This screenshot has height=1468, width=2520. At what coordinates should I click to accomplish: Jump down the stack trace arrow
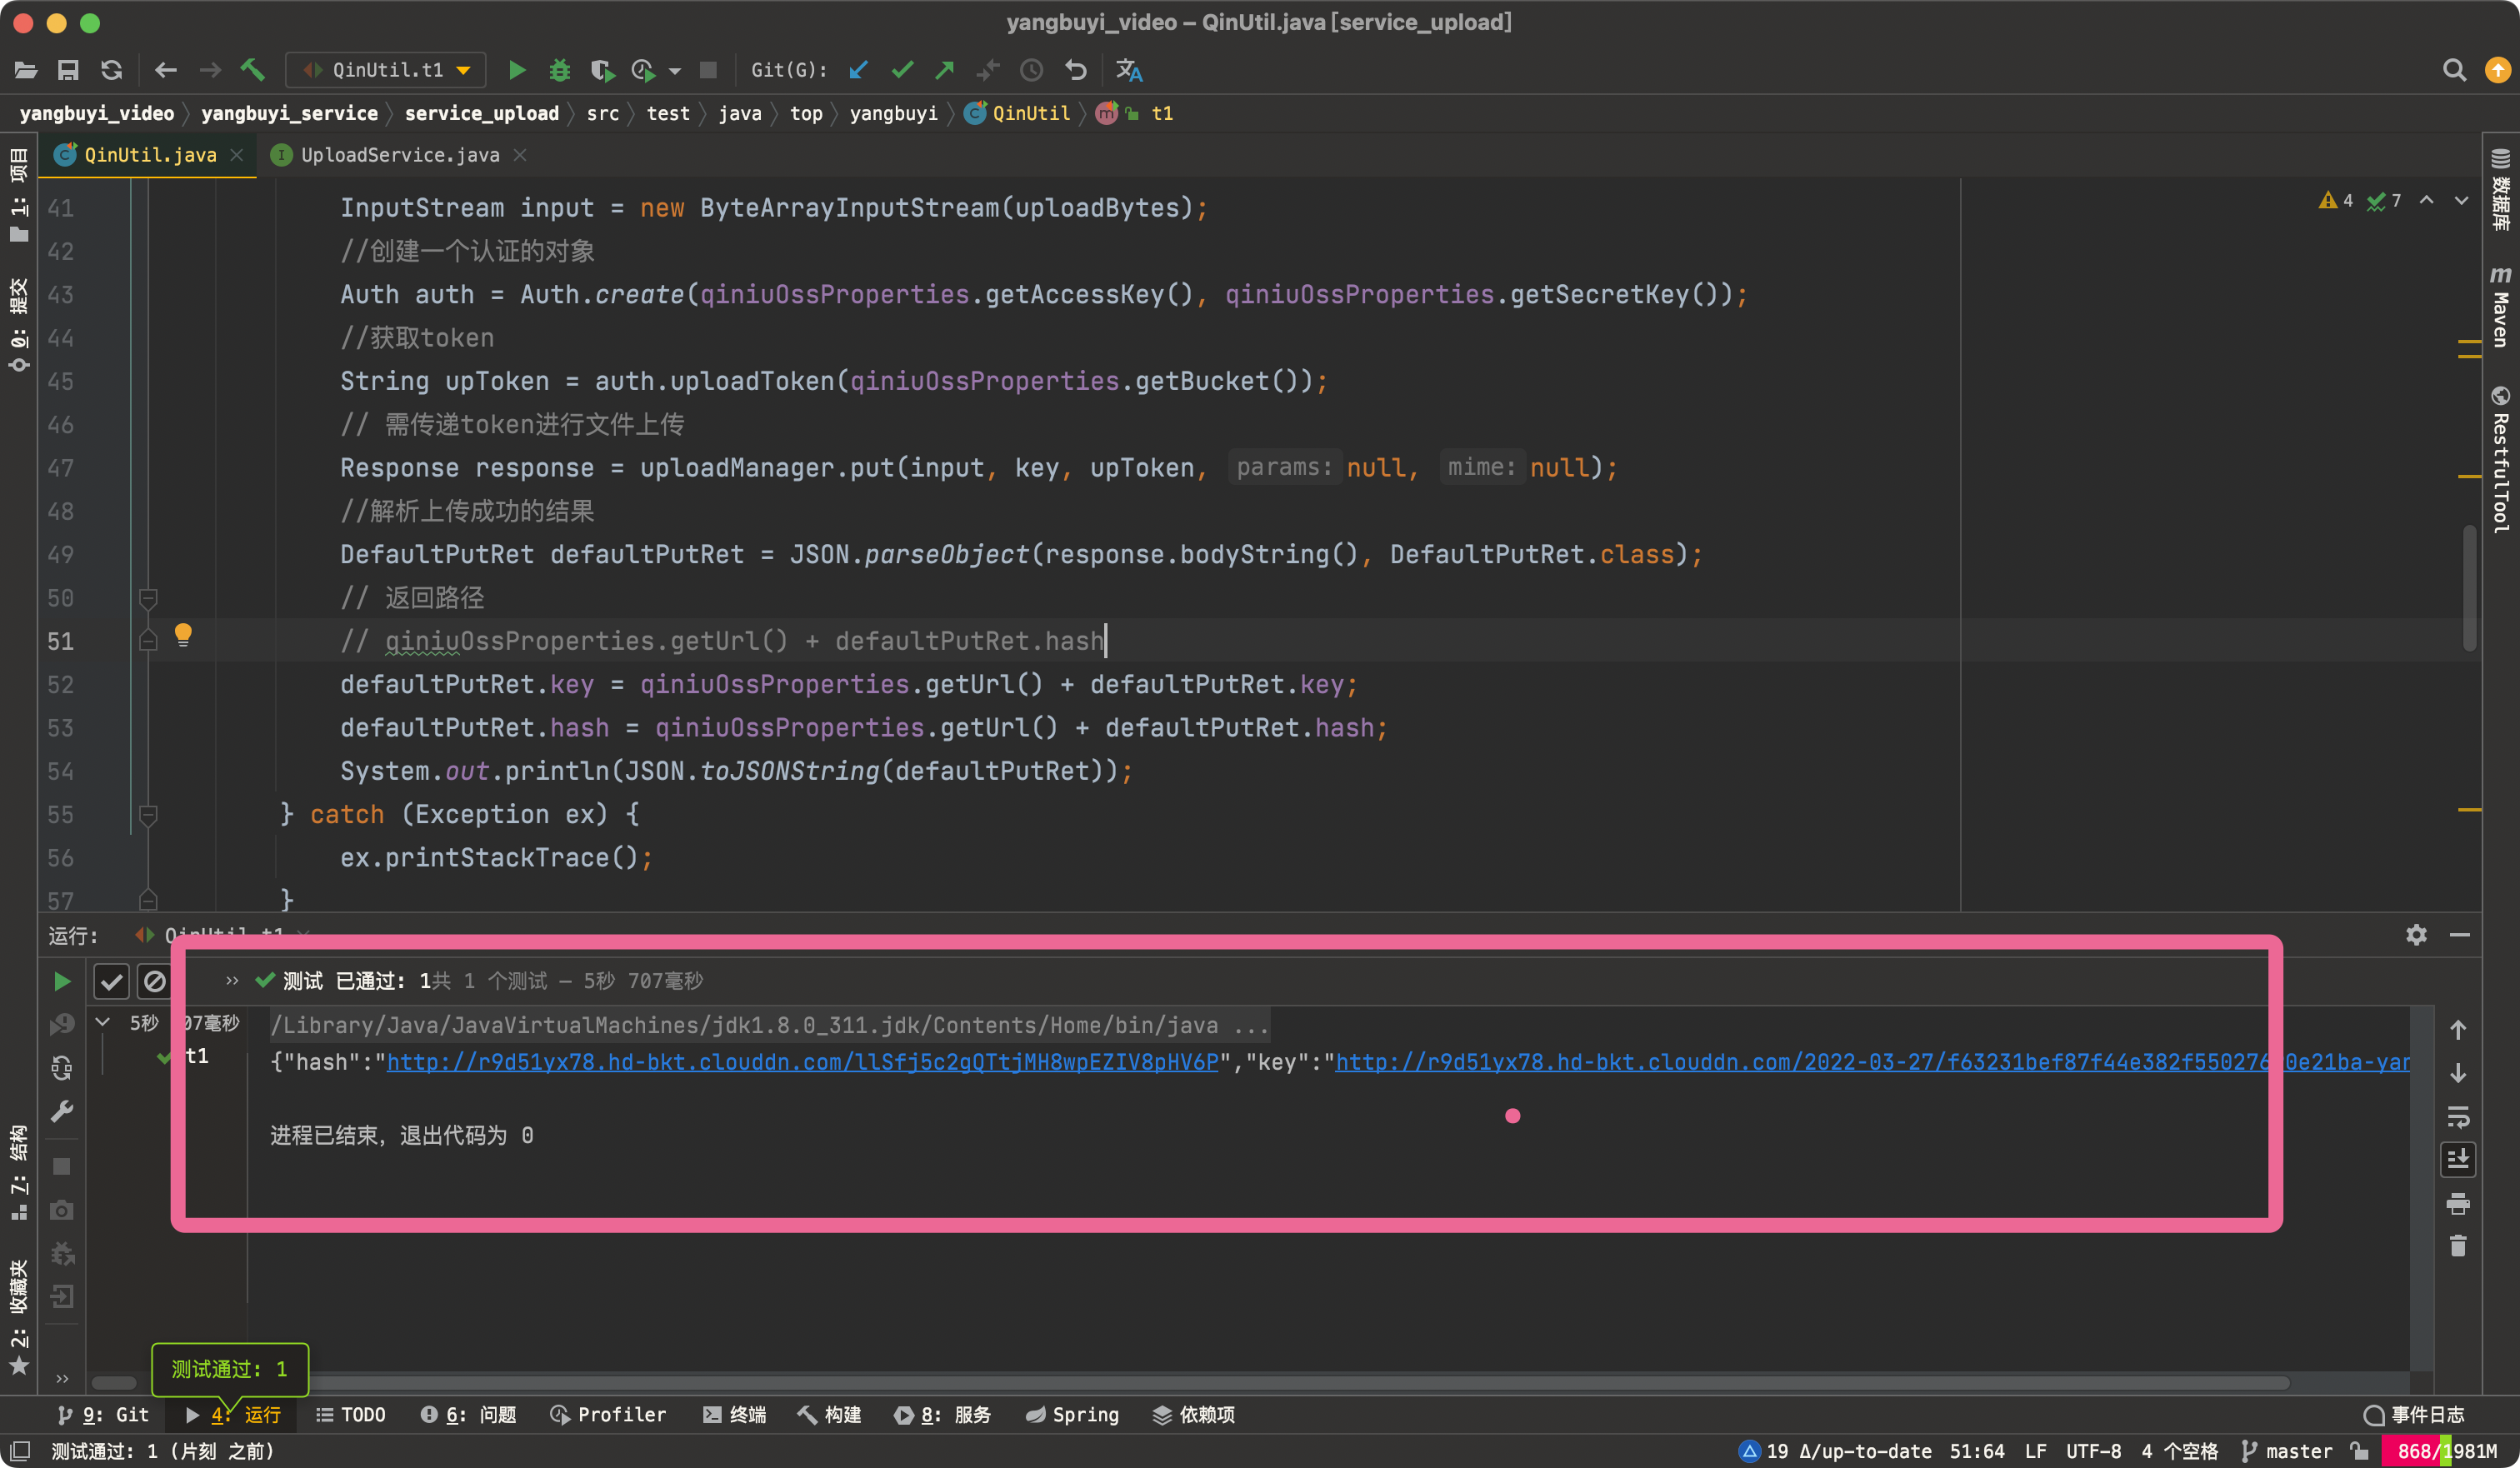coord(2458,1073)
